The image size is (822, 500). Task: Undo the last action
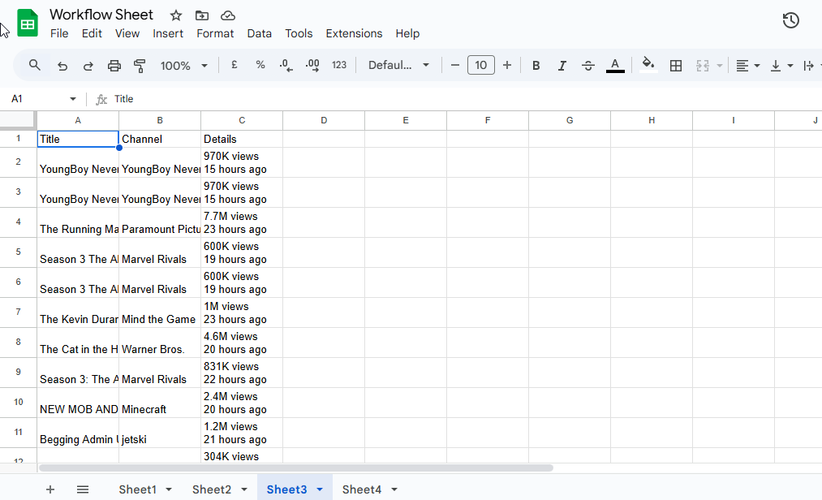tap(62, 66)
